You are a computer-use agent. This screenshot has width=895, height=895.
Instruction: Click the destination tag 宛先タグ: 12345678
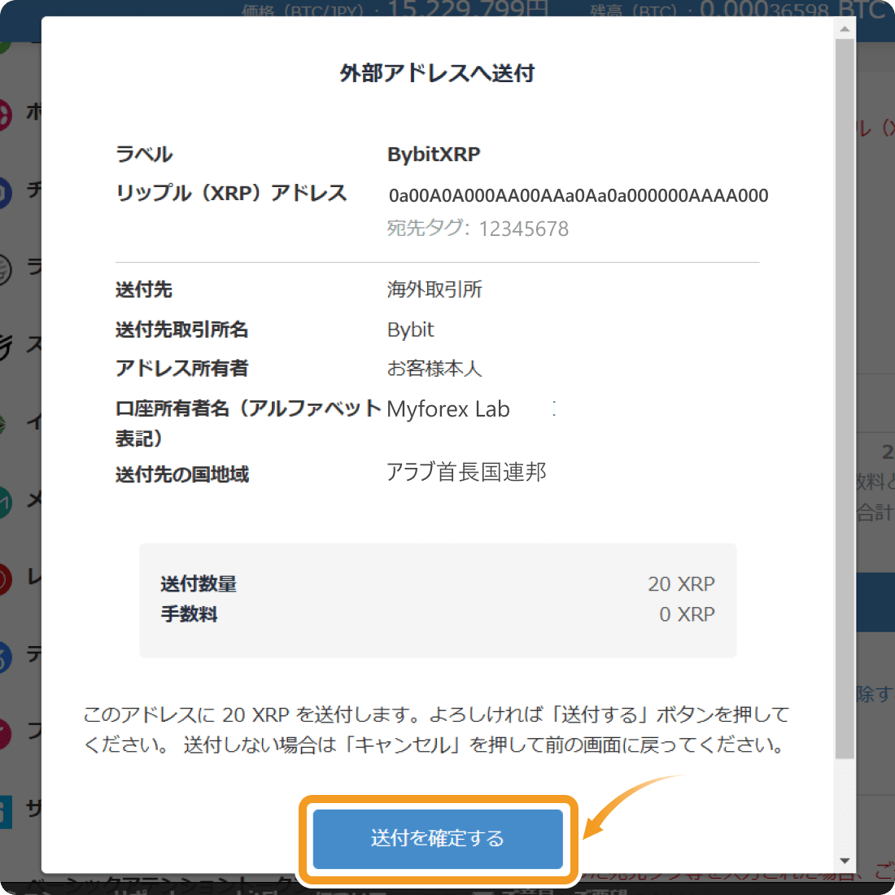pyautogui.click(x=478, y=229)
